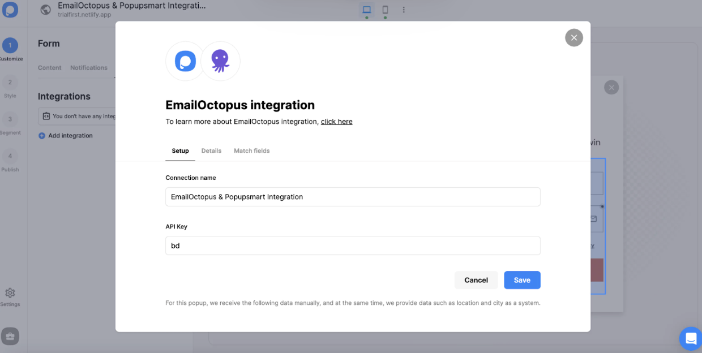Open the click here help link

pyautogui.click(x=336, y=122)
